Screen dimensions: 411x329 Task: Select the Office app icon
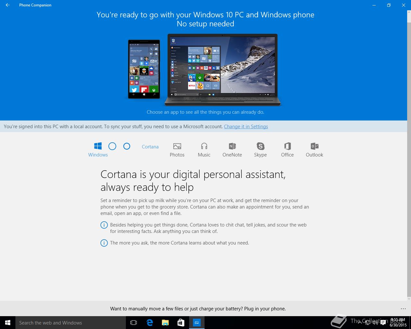[287, 146]
